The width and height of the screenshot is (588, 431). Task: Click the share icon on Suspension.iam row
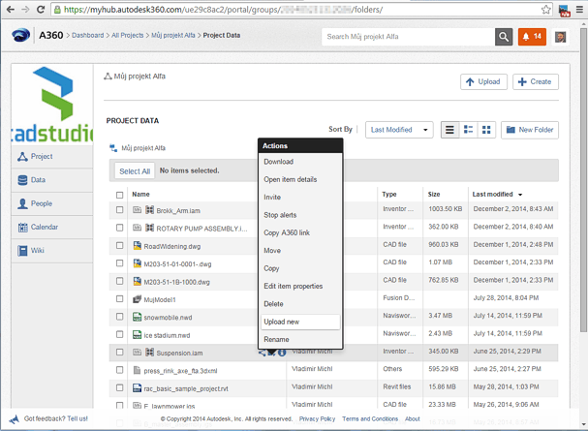(x=263, y=353)
